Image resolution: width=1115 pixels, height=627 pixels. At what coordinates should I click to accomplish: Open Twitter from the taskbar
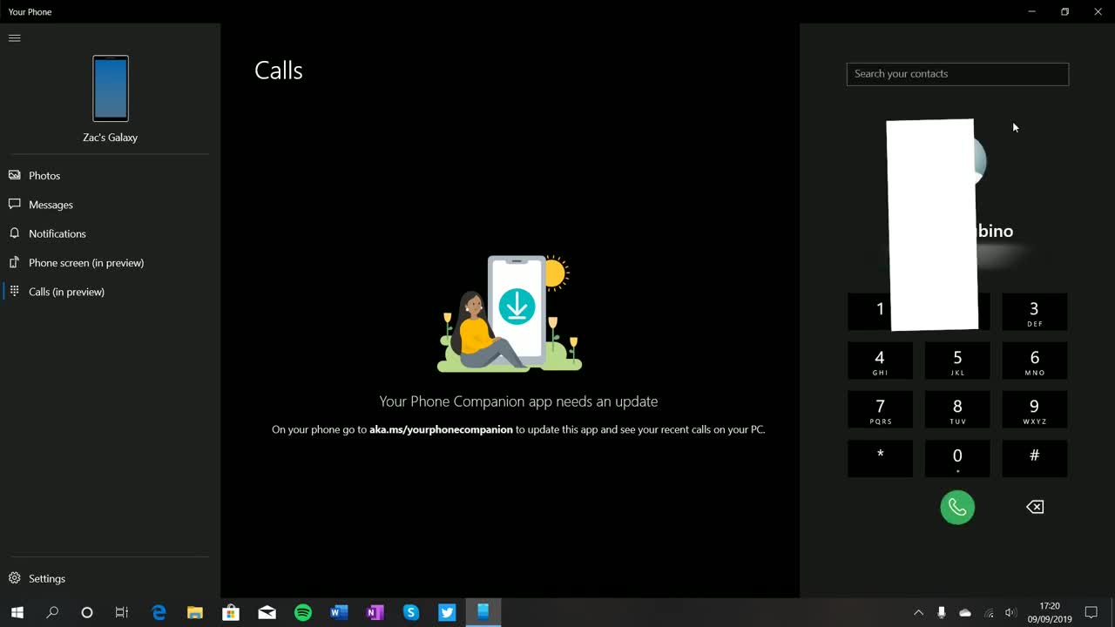click(x=447, y=612)
